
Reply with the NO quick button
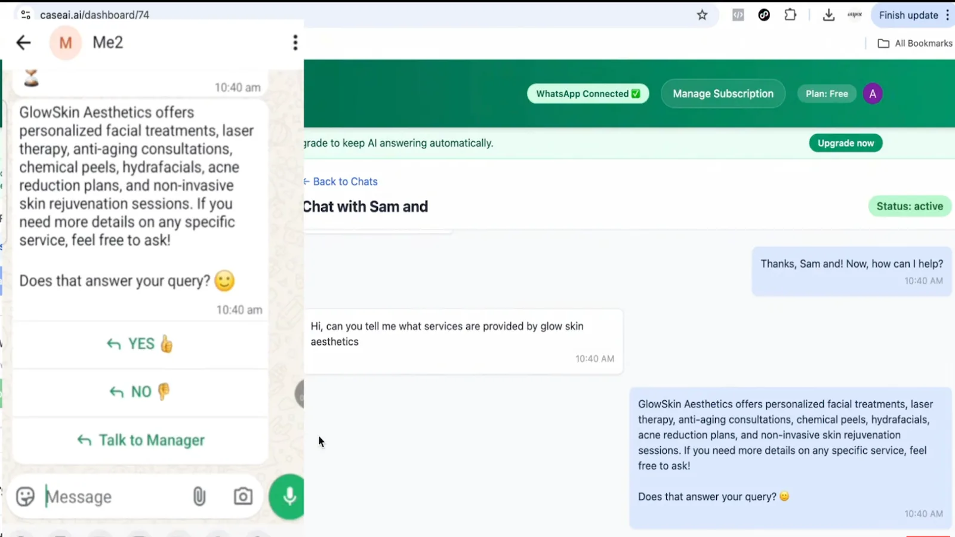tap(140, 392)
